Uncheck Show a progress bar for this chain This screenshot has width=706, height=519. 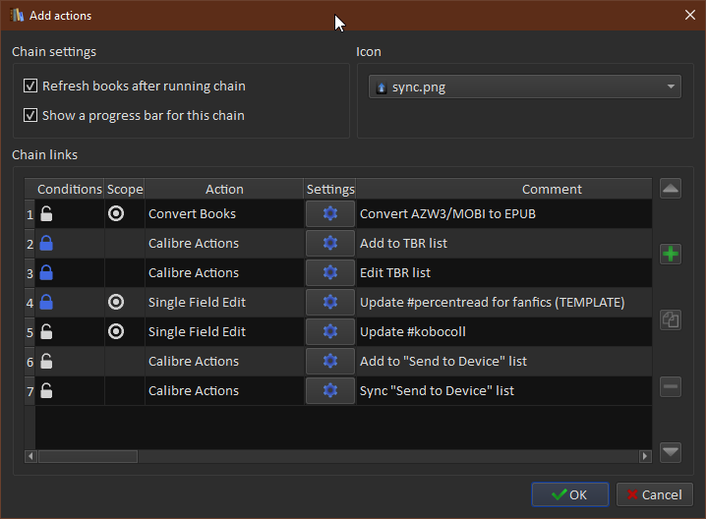30,116
